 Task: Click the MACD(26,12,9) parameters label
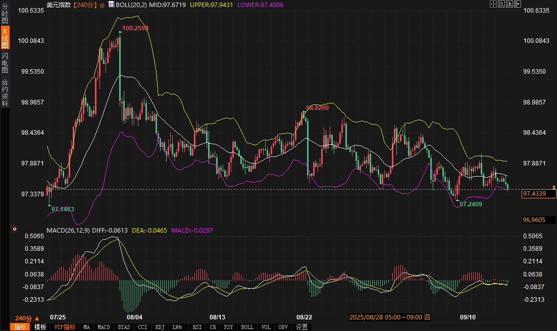pyautogui.click(x=68, y=230)
